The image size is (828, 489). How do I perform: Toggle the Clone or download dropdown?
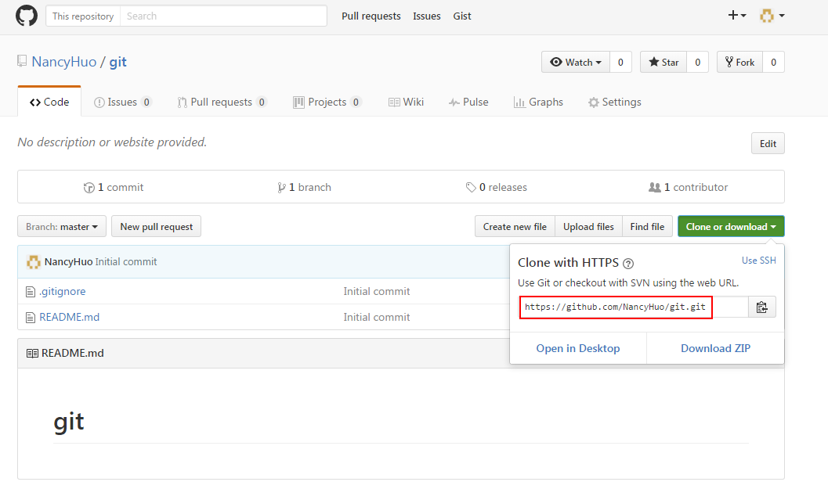coord(731,226)
